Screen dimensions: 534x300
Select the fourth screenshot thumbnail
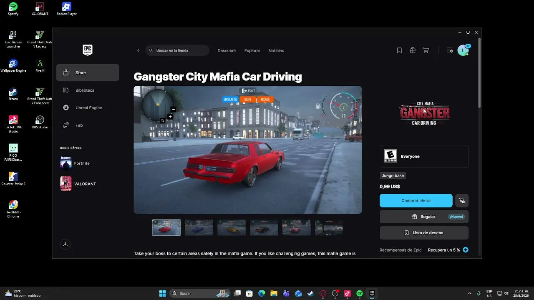(264, 227)
